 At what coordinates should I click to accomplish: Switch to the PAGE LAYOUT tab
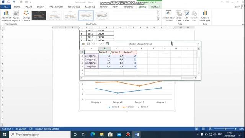[56, 7]
